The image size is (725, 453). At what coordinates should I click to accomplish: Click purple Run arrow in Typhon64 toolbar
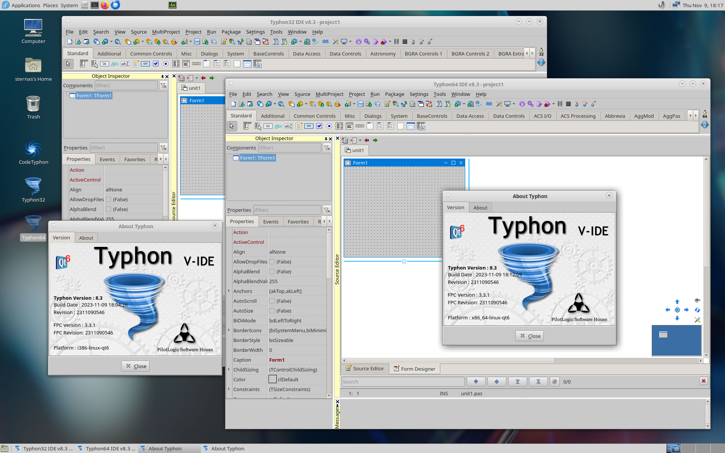click(x=539, y=104)
